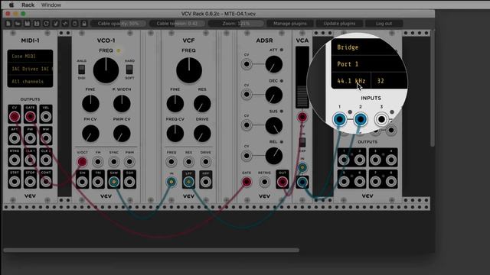Click the MIDI-1 RTRG output jack
The image size is (490, 275).
(15, 160)
